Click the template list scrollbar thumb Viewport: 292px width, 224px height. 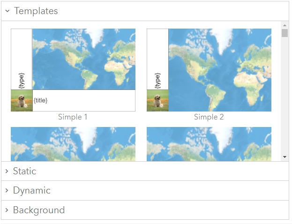[x=285, y=33]
